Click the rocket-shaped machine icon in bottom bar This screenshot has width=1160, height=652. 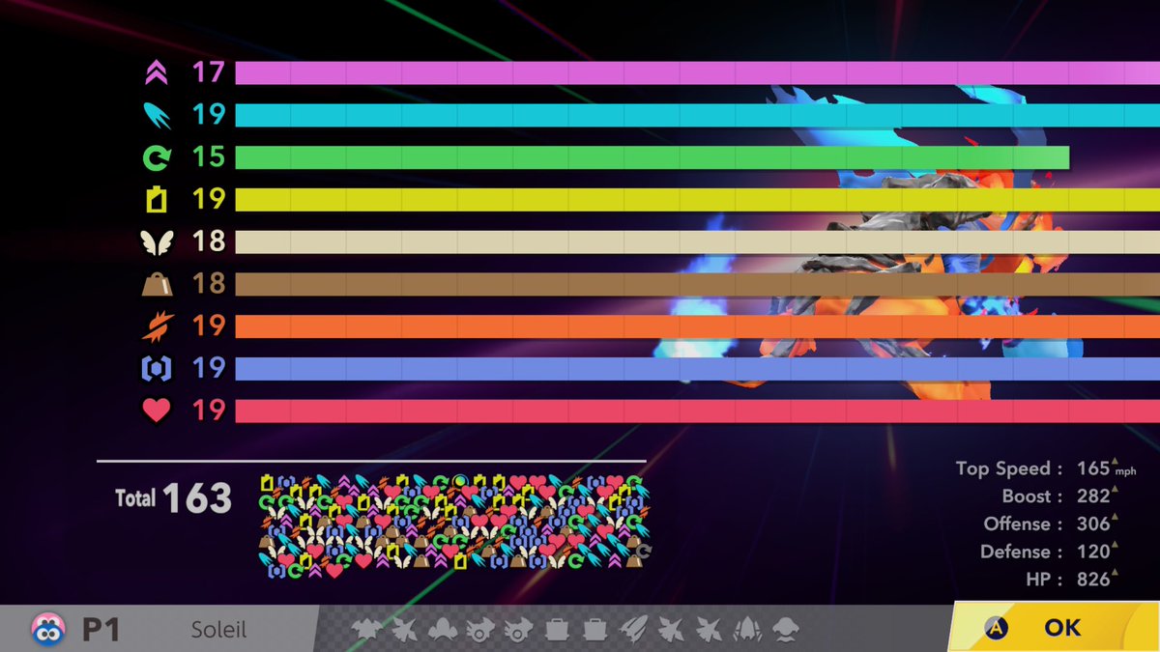(632, 629)
